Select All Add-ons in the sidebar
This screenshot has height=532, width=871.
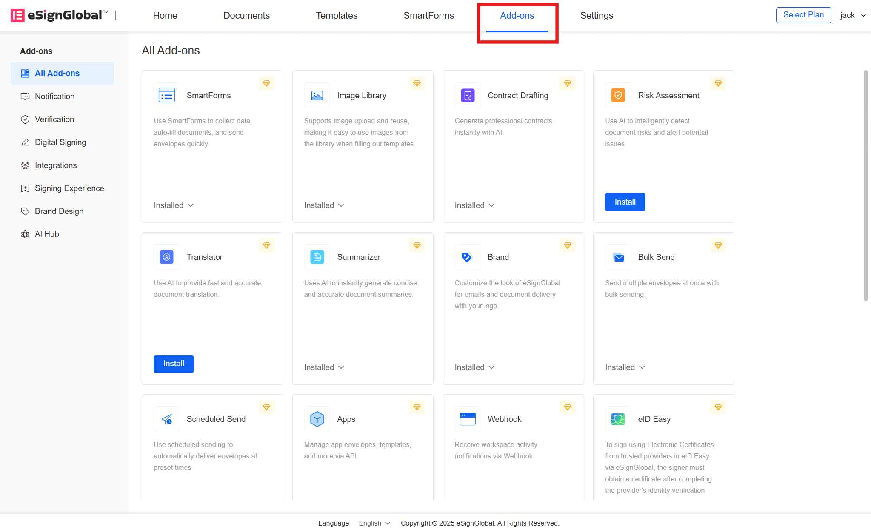click(62, 74)
